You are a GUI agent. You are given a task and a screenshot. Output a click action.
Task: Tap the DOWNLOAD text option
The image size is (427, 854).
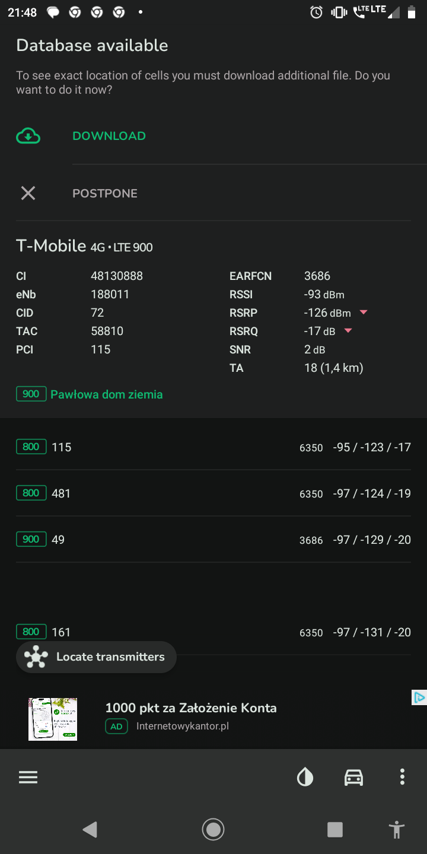coord(109,136)
